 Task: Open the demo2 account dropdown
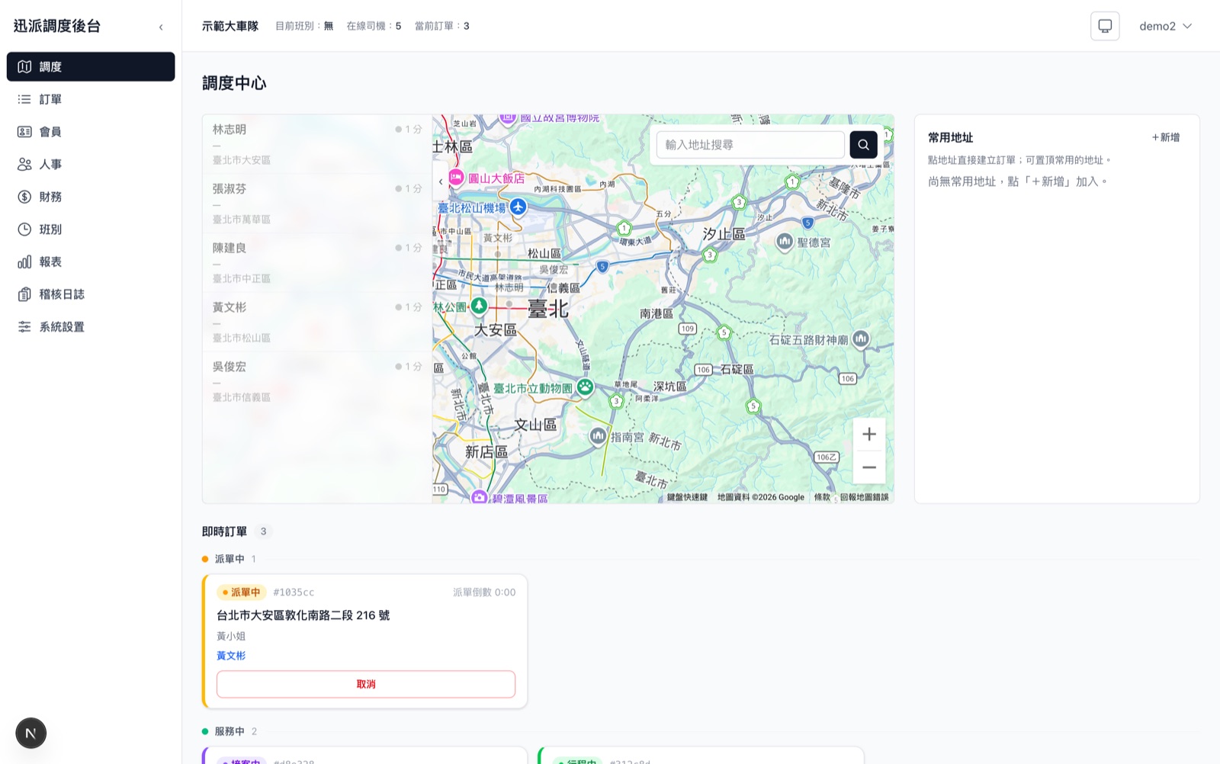coord(1165,26)
